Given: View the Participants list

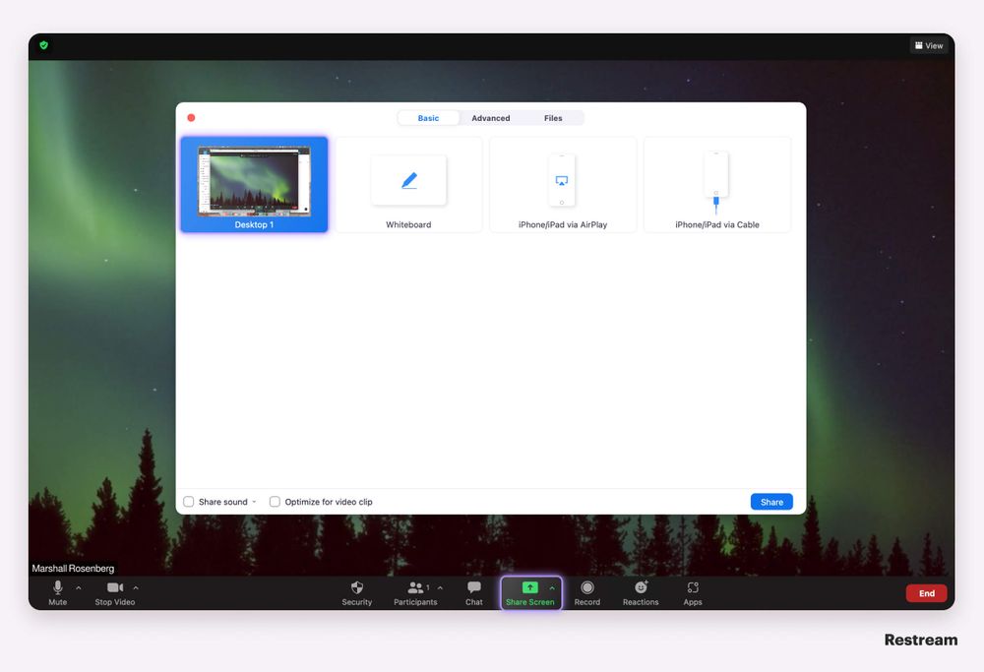Looking at the screenshot, I should (415, 592).
